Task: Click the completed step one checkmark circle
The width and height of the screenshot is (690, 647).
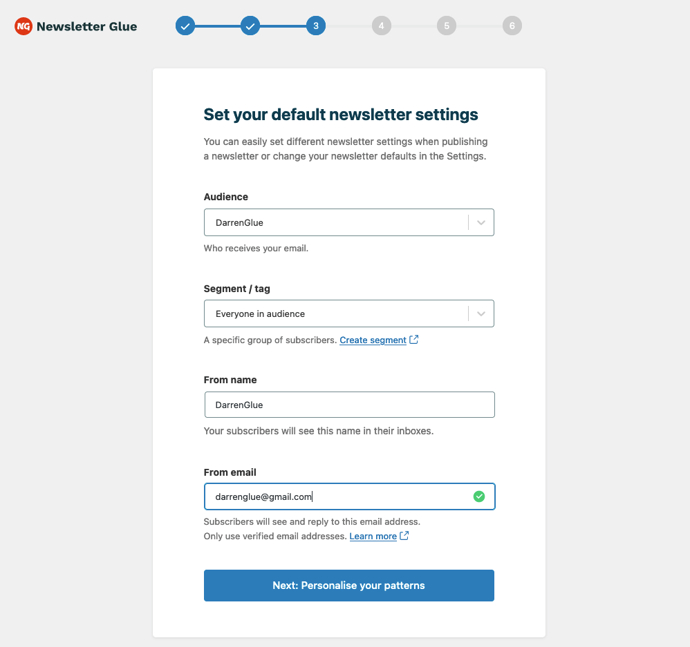Action: click(185, 26)
